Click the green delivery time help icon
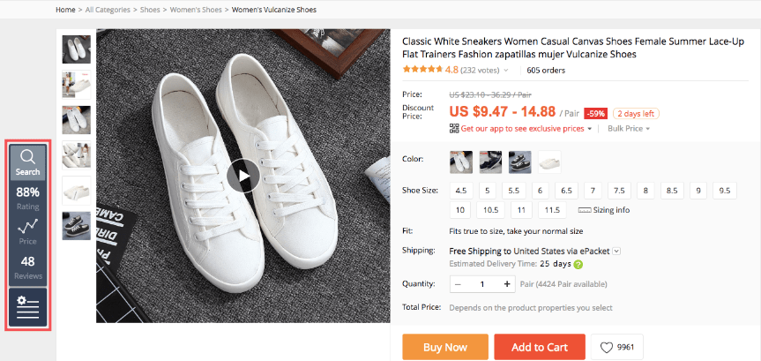The image size is (761, 361). click(578, 264)
